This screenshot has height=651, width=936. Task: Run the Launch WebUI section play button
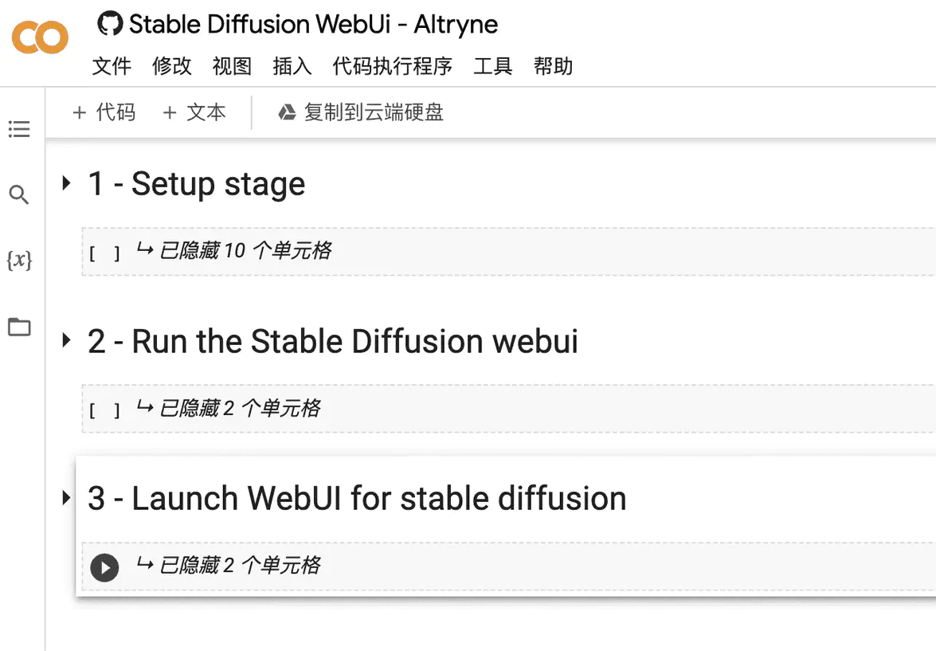pos(104,567)
